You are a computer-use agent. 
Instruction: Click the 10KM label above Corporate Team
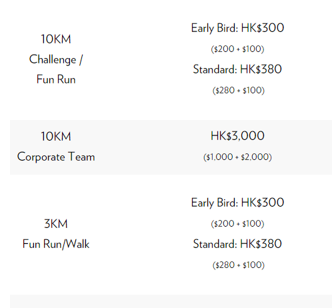[56, 136]
